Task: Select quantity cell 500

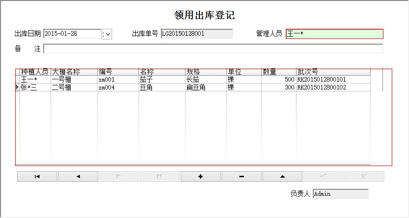Action: click(x=279, y=79)
